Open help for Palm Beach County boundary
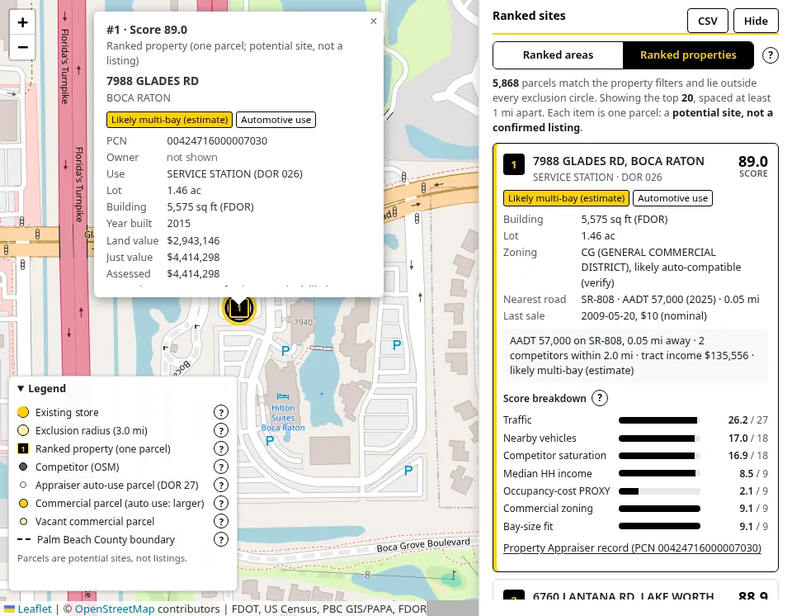This screenshot has width=792, height=616. pos(221,540)
